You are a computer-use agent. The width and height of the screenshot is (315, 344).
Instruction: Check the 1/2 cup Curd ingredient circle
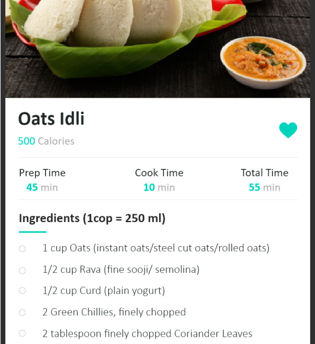click(x=22, y=290)
